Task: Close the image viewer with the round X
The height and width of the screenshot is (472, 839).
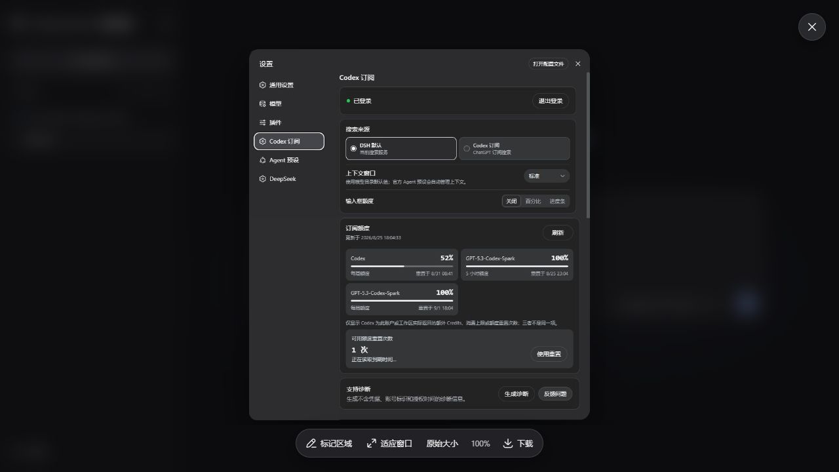Action: 812,27
